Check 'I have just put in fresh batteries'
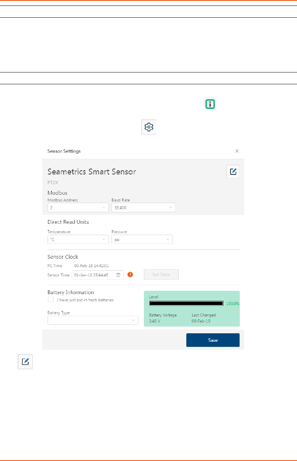This screenshot has height=461, width=297. (51, 300)
